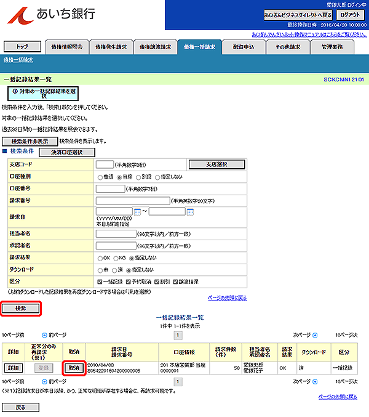The height and width of the screenshot is (417, 369).
Task: Open the calendar picker for the 請求日 start date
Action: 137,212
